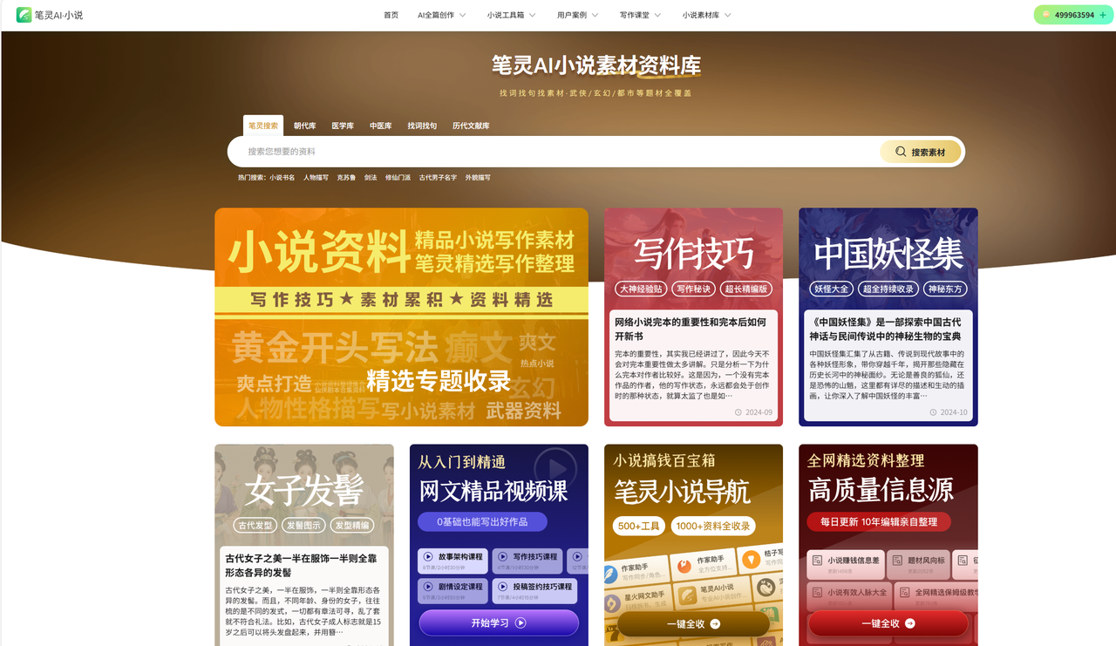Click the 1000+资料全收录 pill
This screenshot has height=646, width=1116.
[x=713, y=526]
